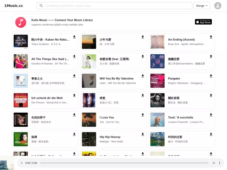Open the user account avatar
227x170 pixels.
(218, 6)
